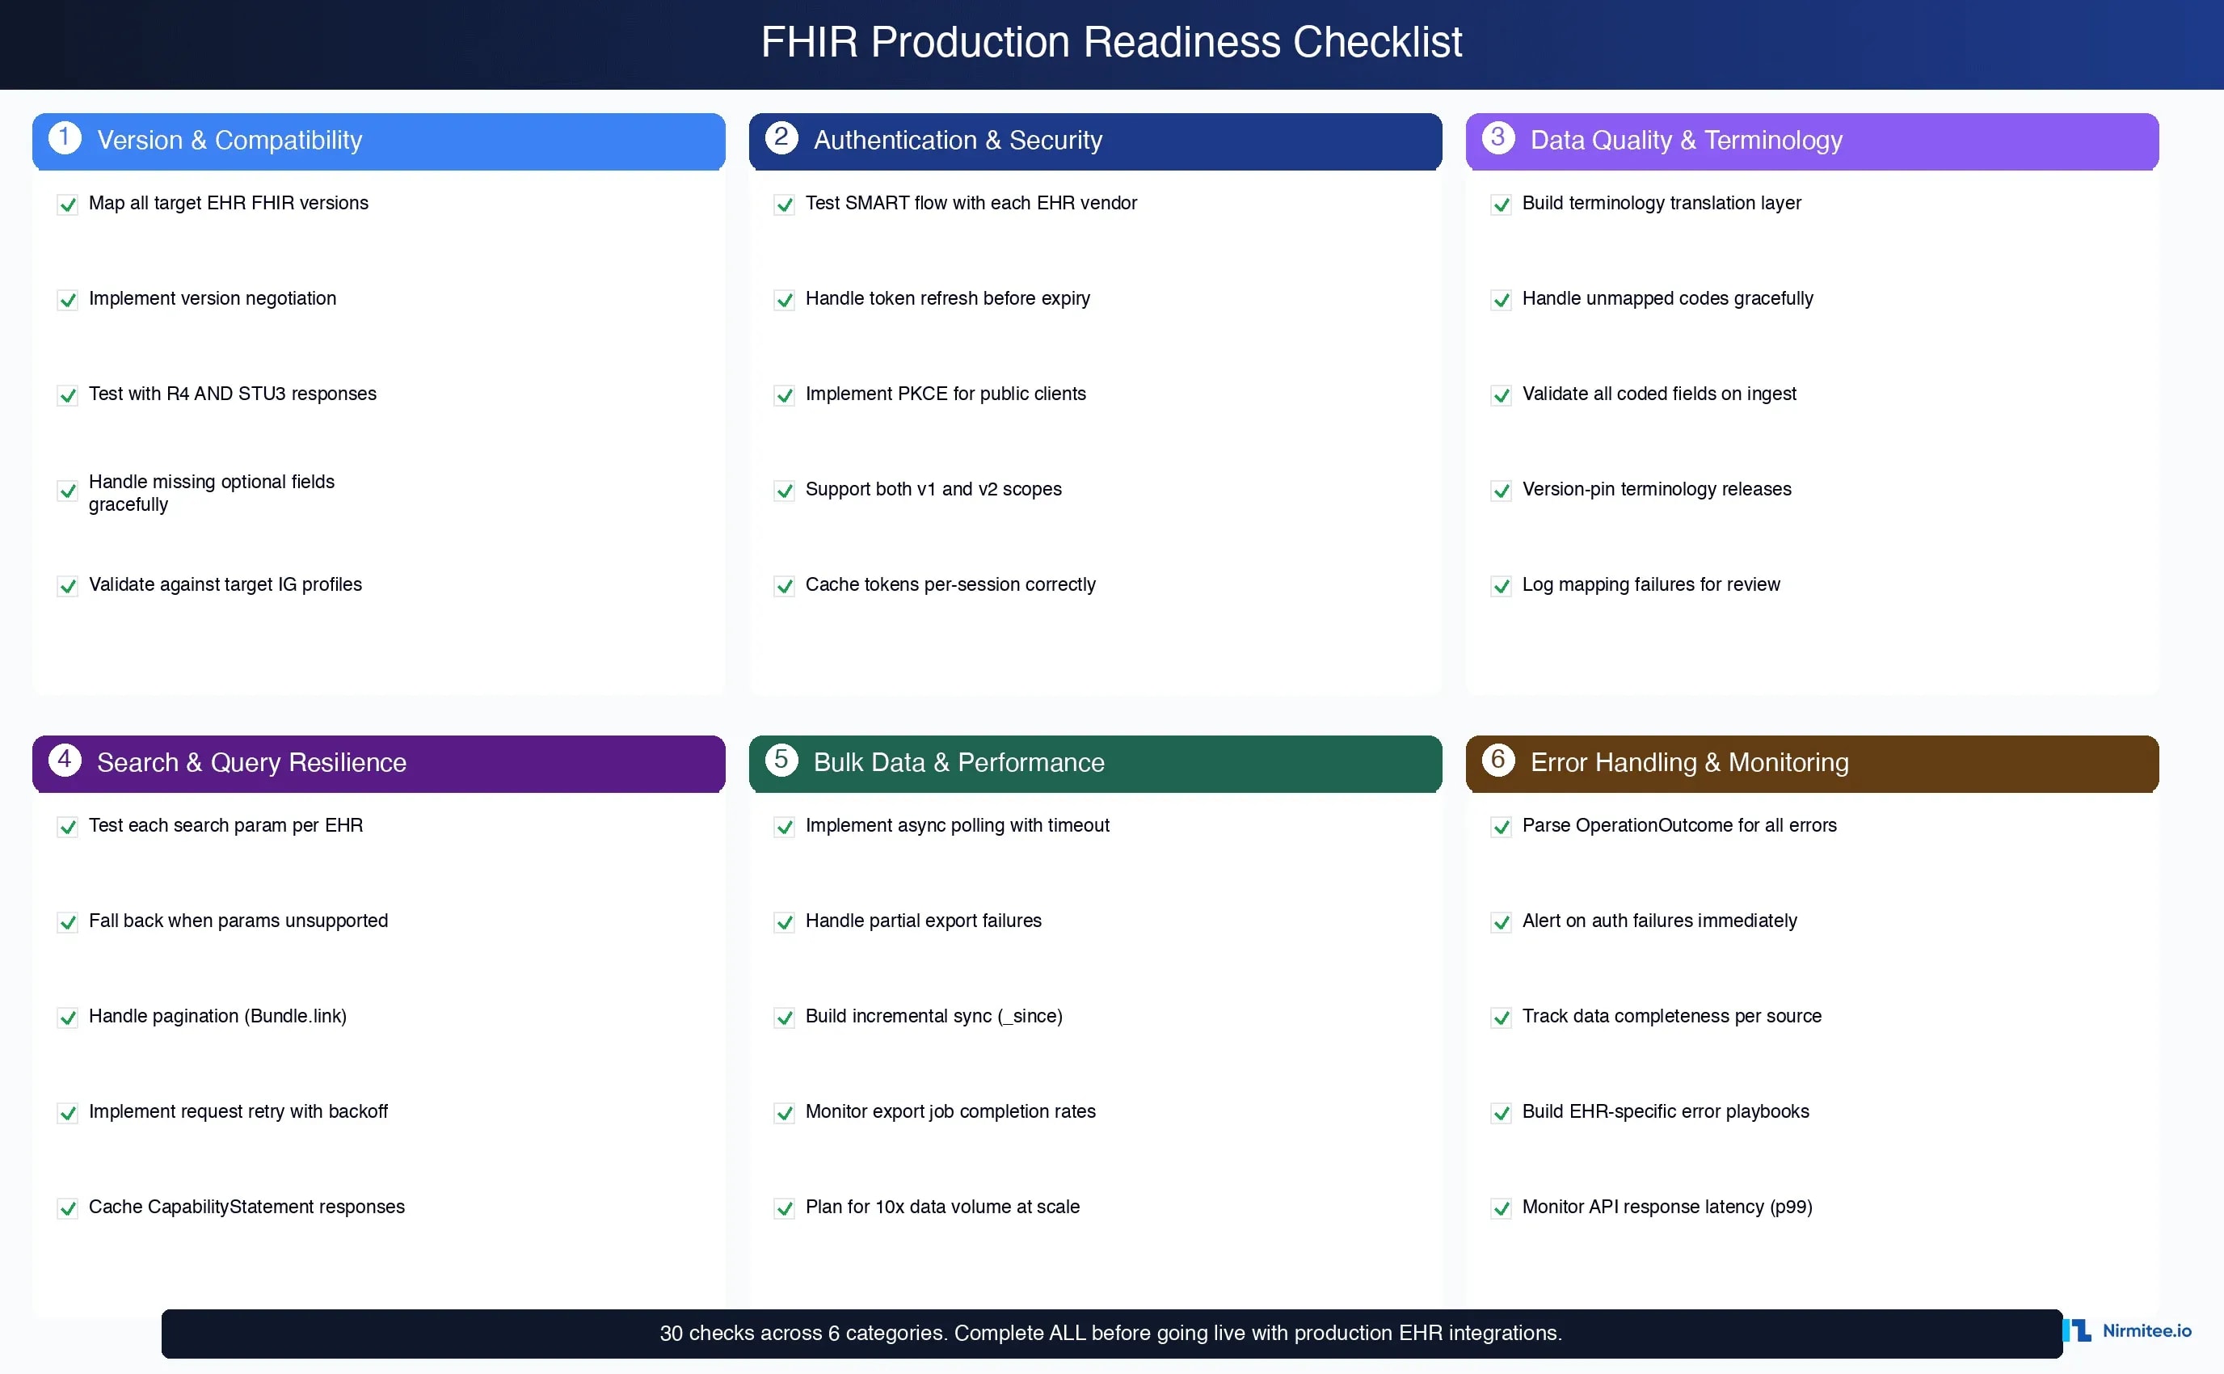Uncheck Handle token refresh before expiry
This screenshot has width=2224, height=1374.
pos(784,300)
